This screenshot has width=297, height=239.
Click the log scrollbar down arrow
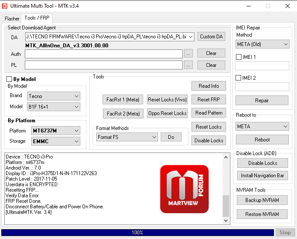click(x=226, y=221)
